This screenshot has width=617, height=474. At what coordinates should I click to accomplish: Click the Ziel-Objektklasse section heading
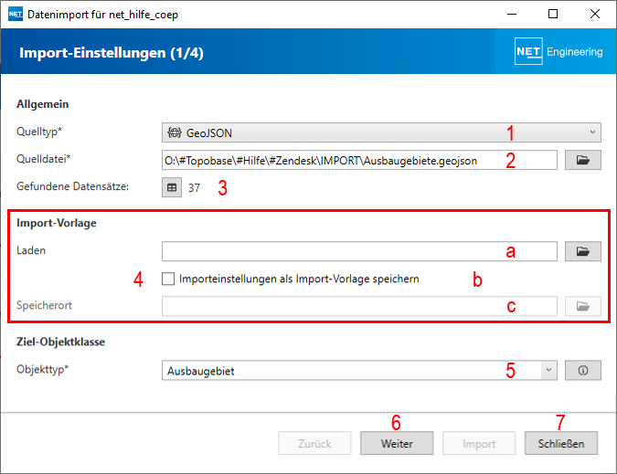(60, 342)
